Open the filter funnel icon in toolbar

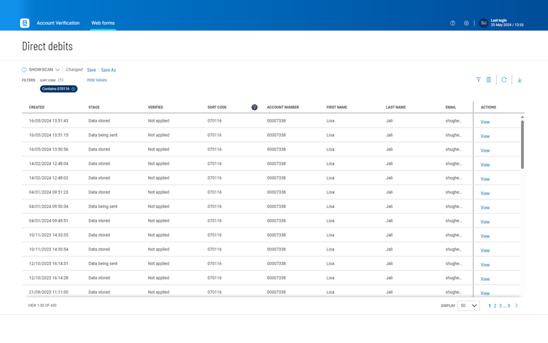[x=478, y=80]
